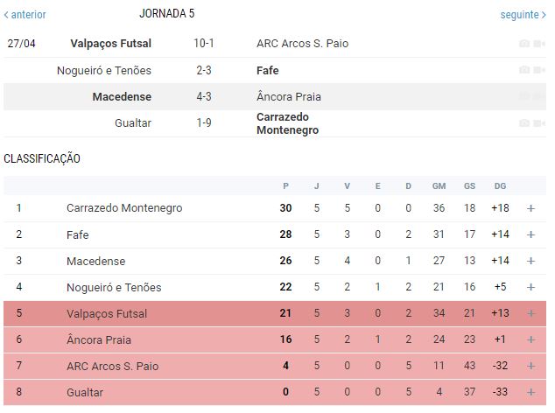Screen dimensions: 555x413
Task: Expand Macedense standings details
Action: pos(530,261)
